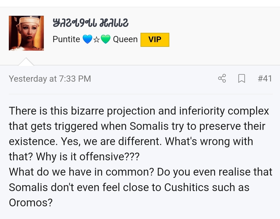
Task: Click the phrase 'inferiority complex' in the post
Action: (x=224, y=111)
